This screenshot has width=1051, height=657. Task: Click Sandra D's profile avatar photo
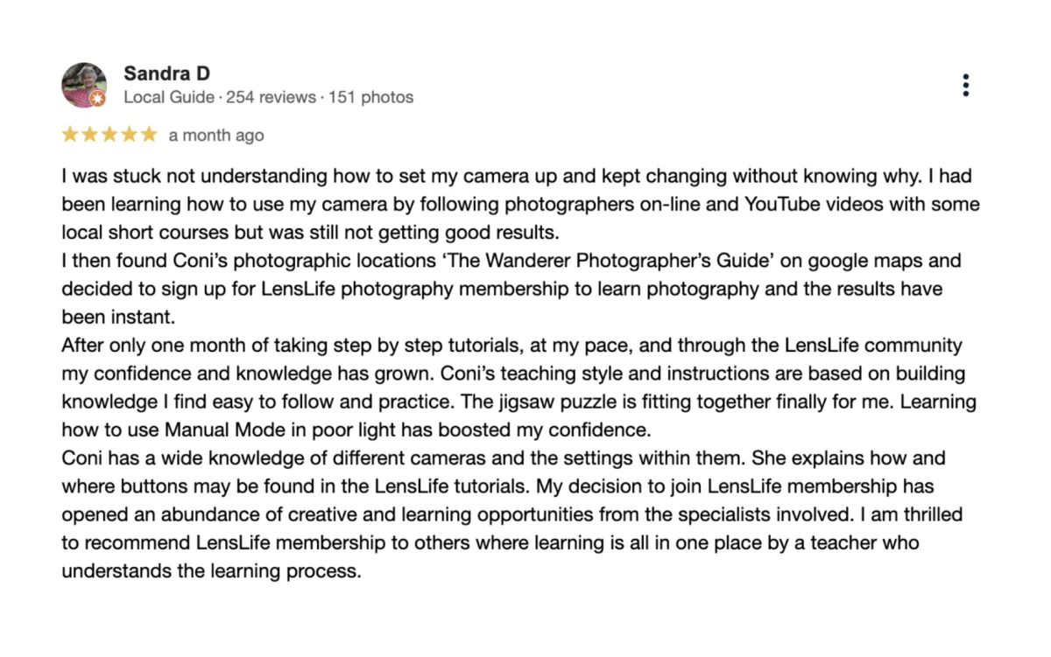click(83, 85)
